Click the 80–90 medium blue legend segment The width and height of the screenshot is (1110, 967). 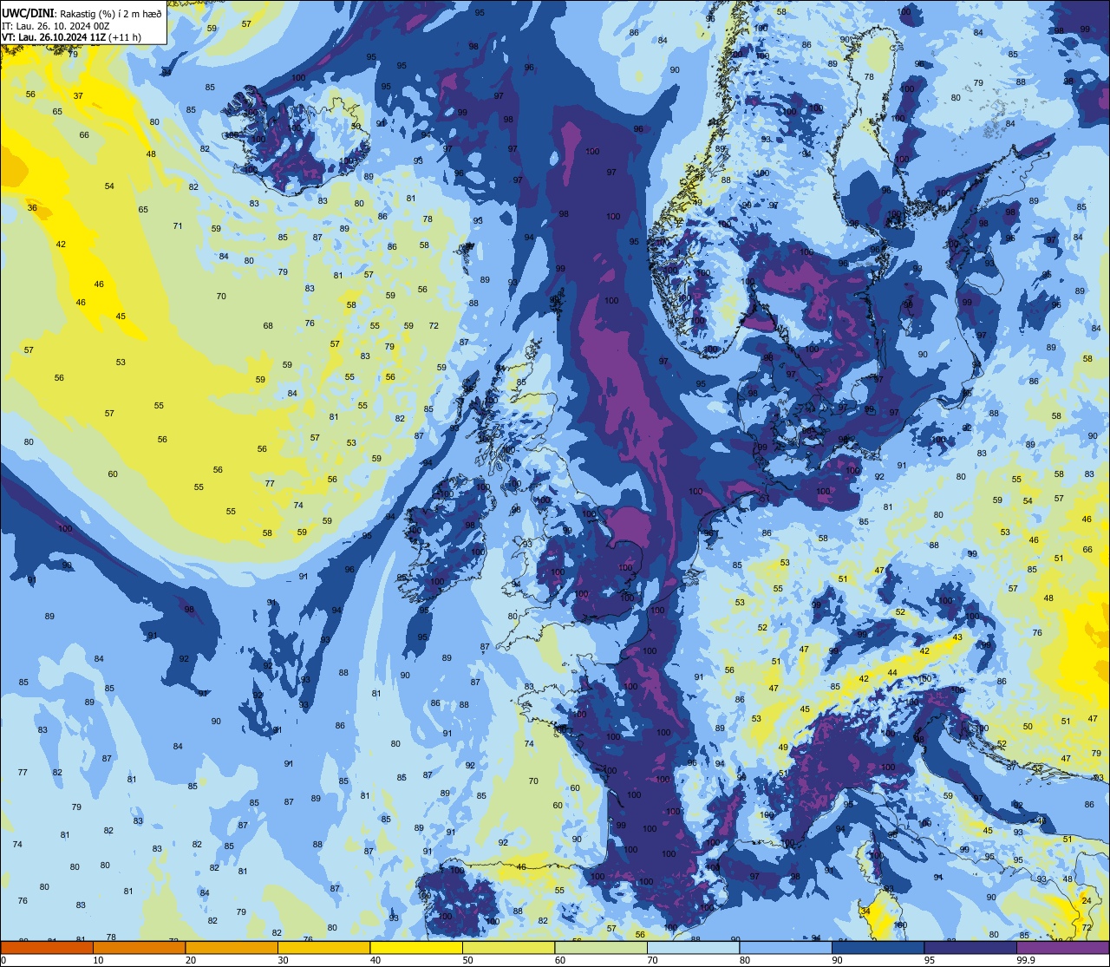point(786,948)
